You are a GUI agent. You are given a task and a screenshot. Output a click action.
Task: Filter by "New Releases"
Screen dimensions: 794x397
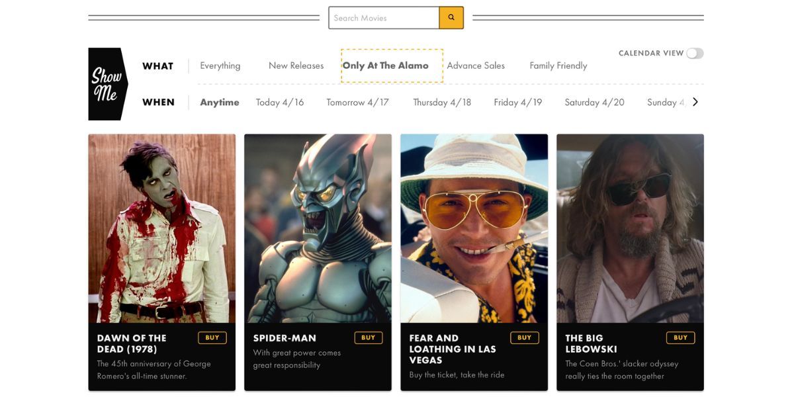pyautogui.click(x=295, y=65)
